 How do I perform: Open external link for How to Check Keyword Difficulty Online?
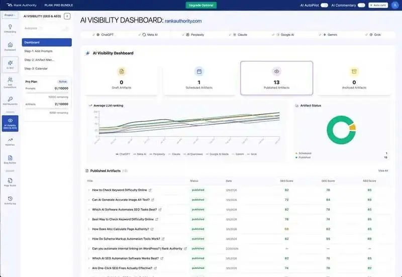click(x=150, y=190)
